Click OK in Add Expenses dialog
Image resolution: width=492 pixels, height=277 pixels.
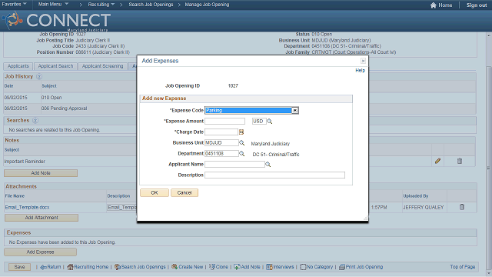pos(155,193)
